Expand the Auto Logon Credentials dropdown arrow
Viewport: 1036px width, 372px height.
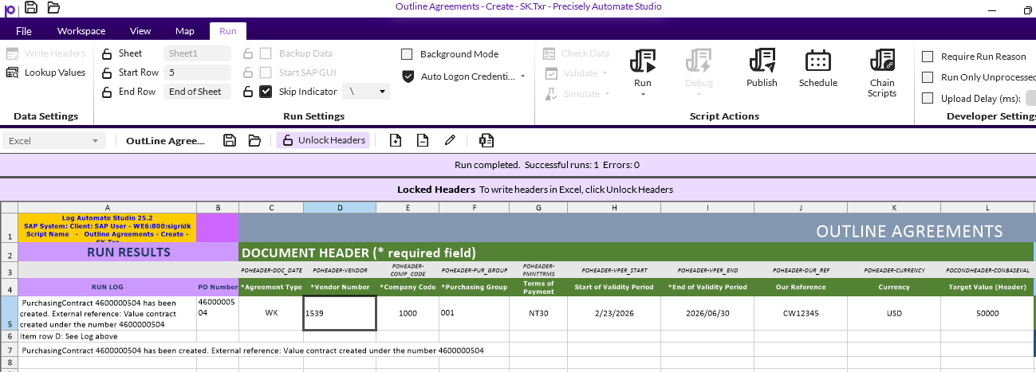point(523,76)
